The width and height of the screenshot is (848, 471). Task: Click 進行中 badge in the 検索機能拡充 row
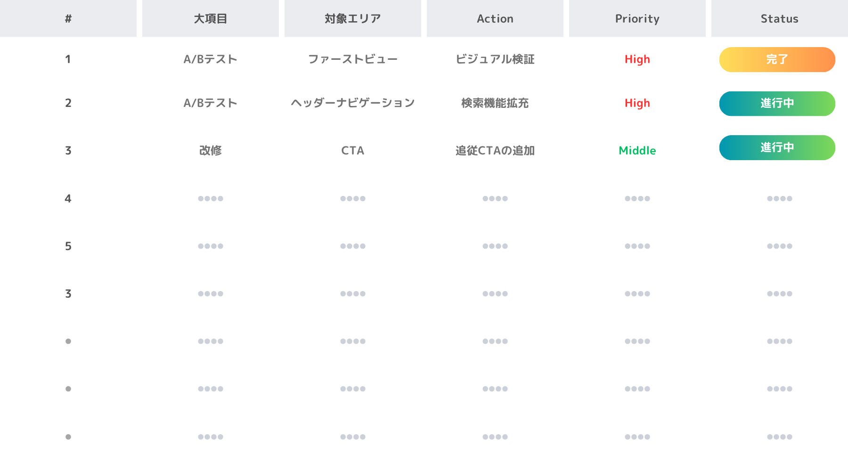tap(777, 104)
